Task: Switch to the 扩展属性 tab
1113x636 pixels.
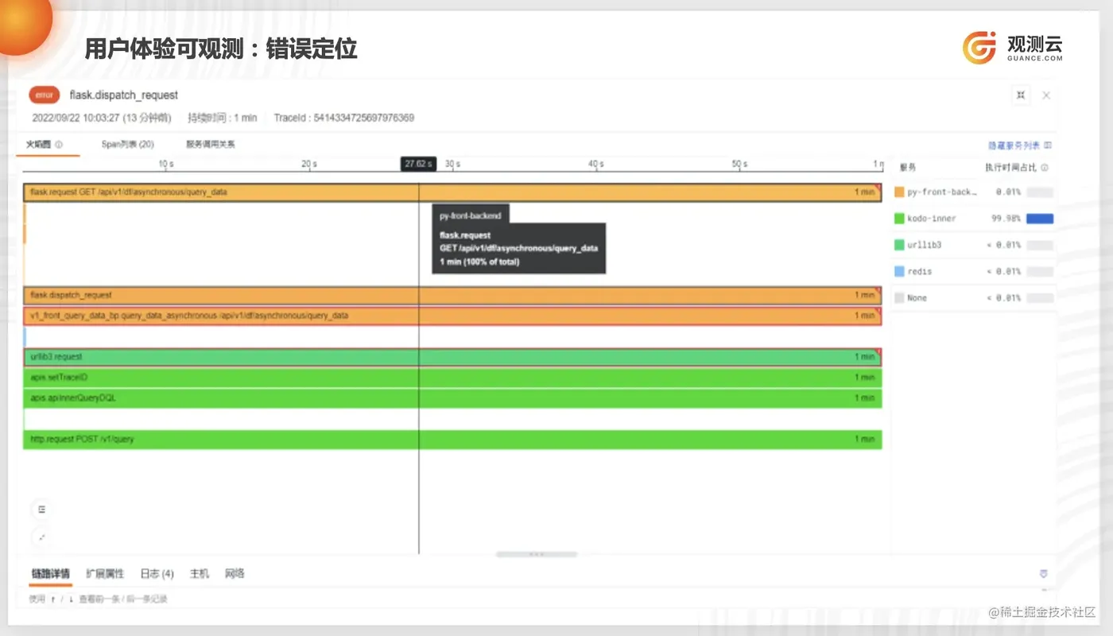Action: (x=105, y=574)
